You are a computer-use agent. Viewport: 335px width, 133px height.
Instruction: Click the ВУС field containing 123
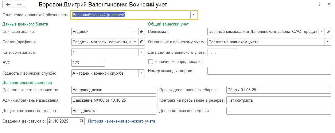(88, 63)
